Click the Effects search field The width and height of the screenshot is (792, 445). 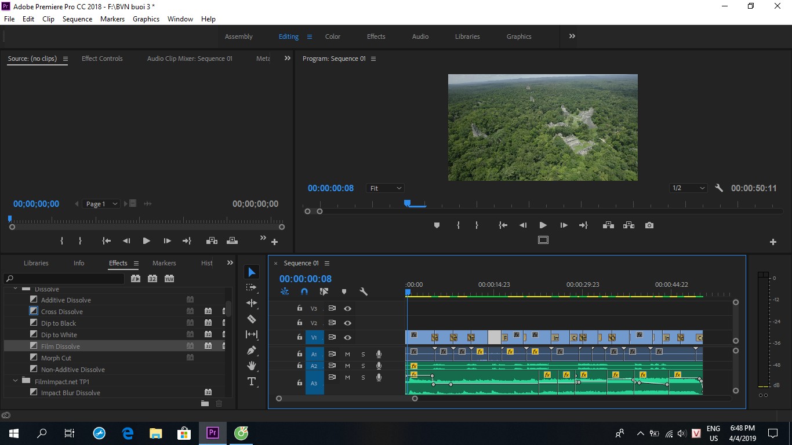click(64, 279)
